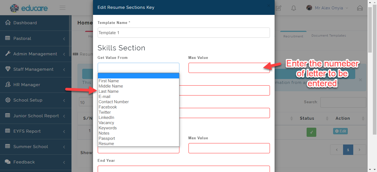Click the Junior School Report table icon
Viewport: 377px width, 172px height.
tap(8, 116)
